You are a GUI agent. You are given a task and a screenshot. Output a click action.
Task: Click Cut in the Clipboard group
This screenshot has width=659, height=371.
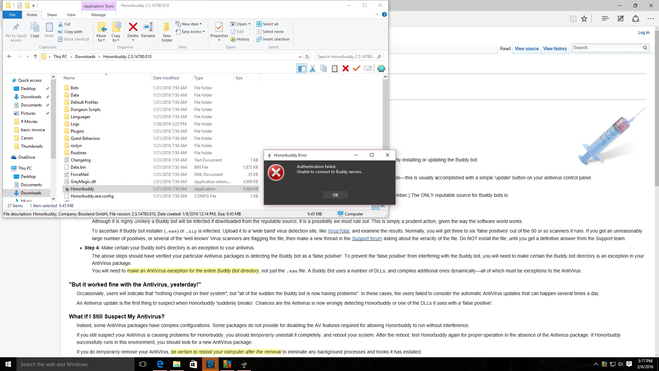[64, 24]
